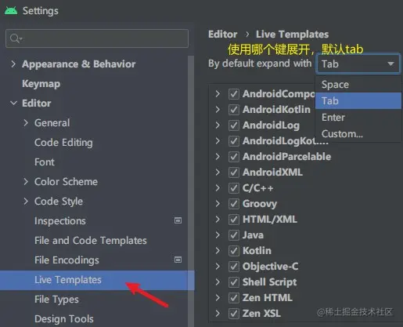Expand the AndroidLog template group

[x=218, y=125]
